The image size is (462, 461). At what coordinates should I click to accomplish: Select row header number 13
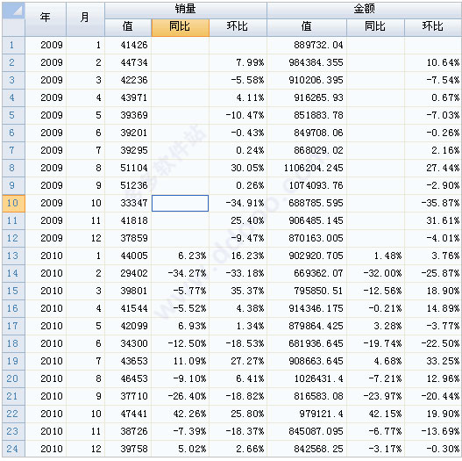(x=13, y=256)
